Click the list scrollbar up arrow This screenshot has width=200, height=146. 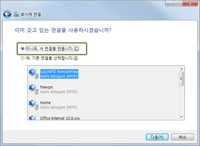coord(181,69)
